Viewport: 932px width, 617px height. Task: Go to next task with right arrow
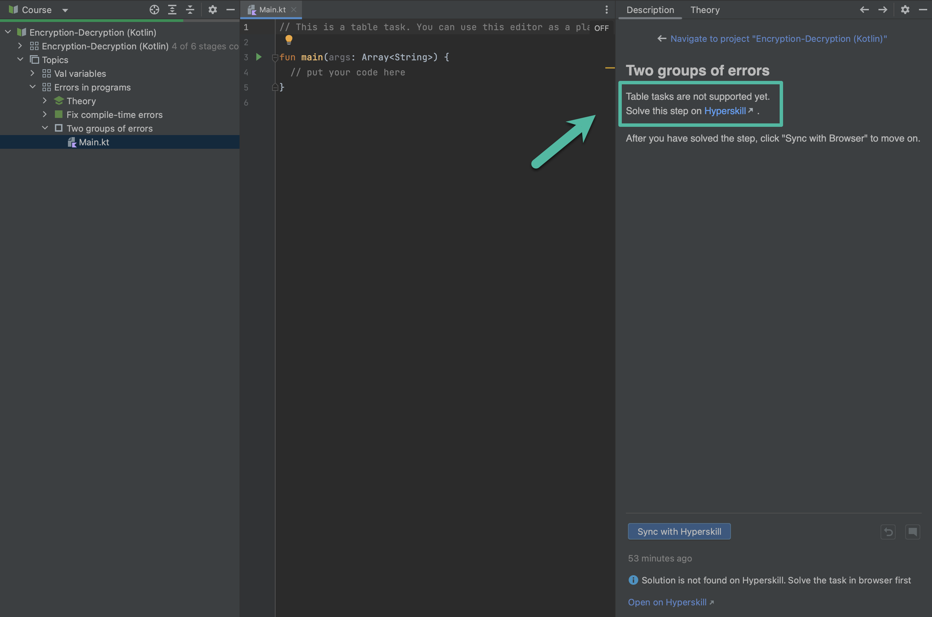(x=883, y=10)
